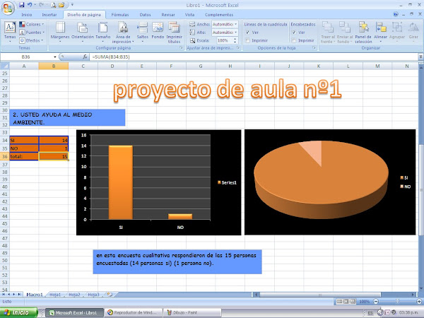Image resolution: width=424 pixels, height=318 pixels.
Task: Open Tamaño paper size menu
Action: [102, 32]
